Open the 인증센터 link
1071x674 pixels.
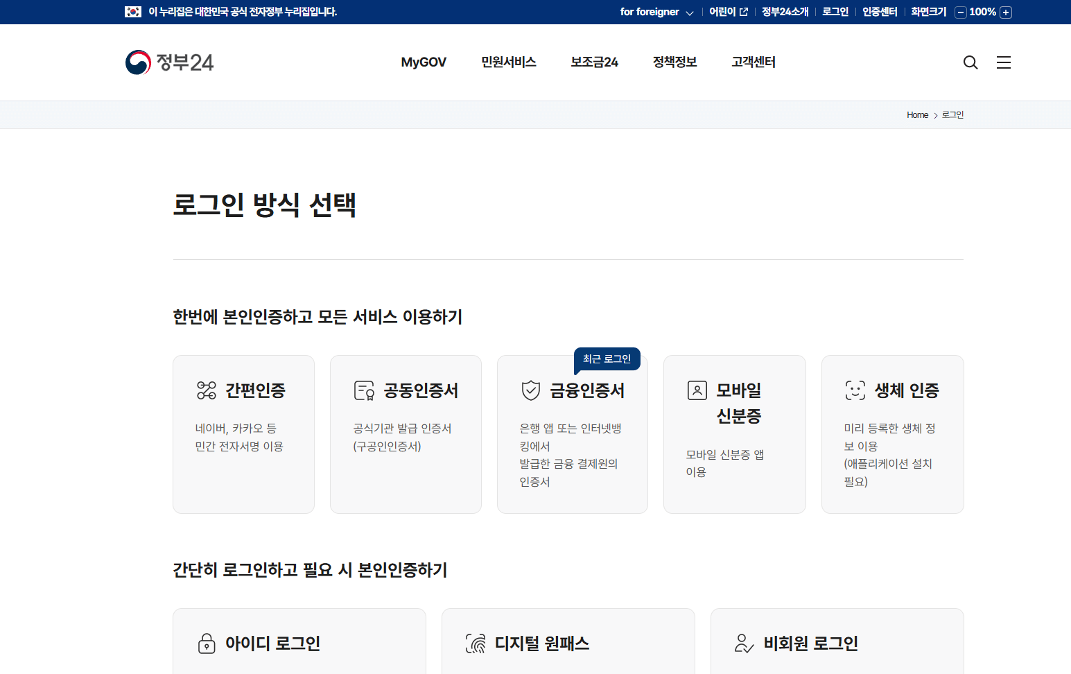click(879, 12)
